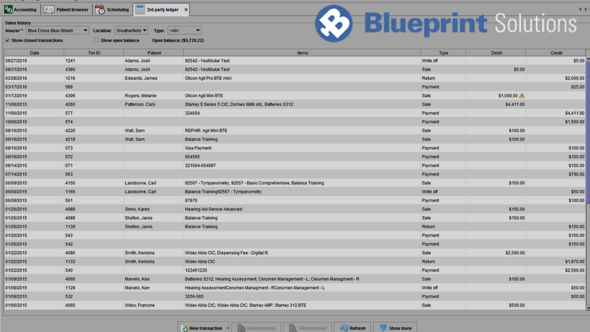Click the Show more funnel icon
Screen dimensions: 590x332
[x=383, y=328]
